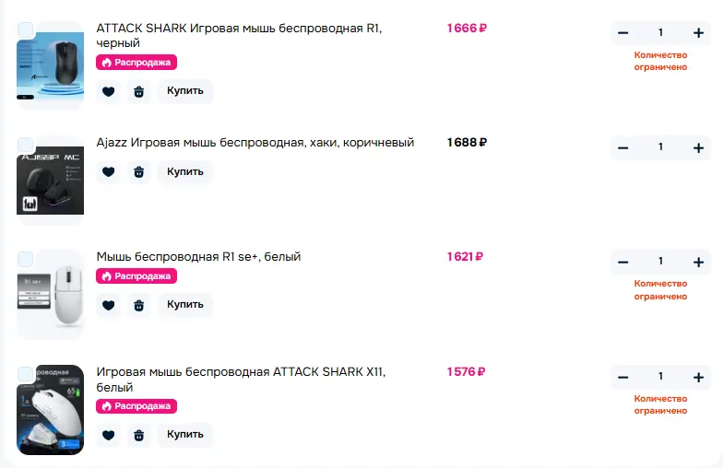Heart the white R1 se+ mouse
The height and width of the screenshot is (468, 723).
(109, 305)
